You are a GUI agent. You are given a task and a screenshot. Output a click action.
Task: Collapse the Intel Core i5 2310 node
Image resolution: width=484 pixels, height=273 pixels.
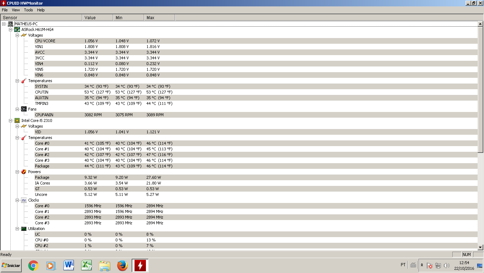tap(11, 121)
